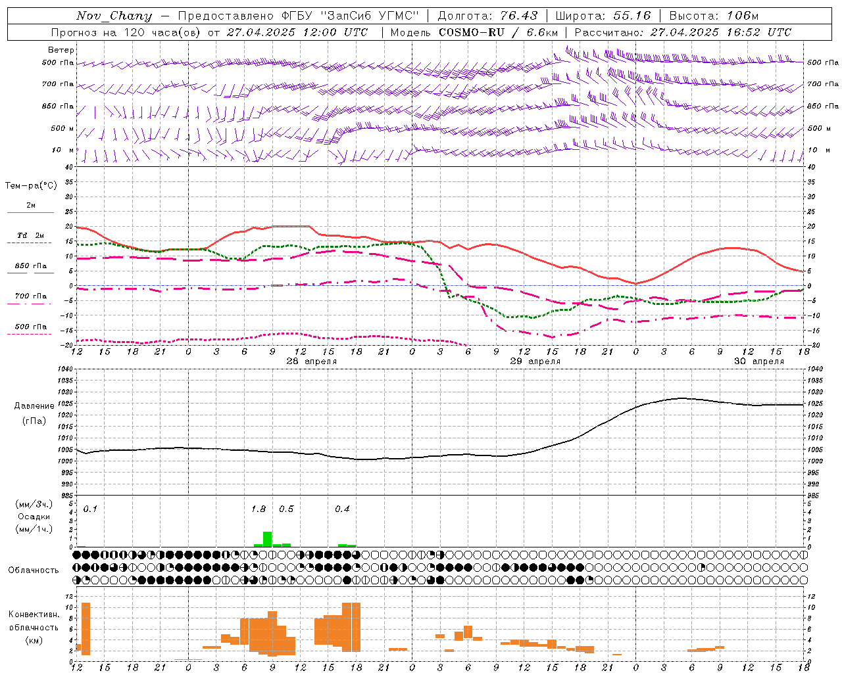Click the left 500 м wind level label
The image size is (842, 673).
(x=62, y=128)
